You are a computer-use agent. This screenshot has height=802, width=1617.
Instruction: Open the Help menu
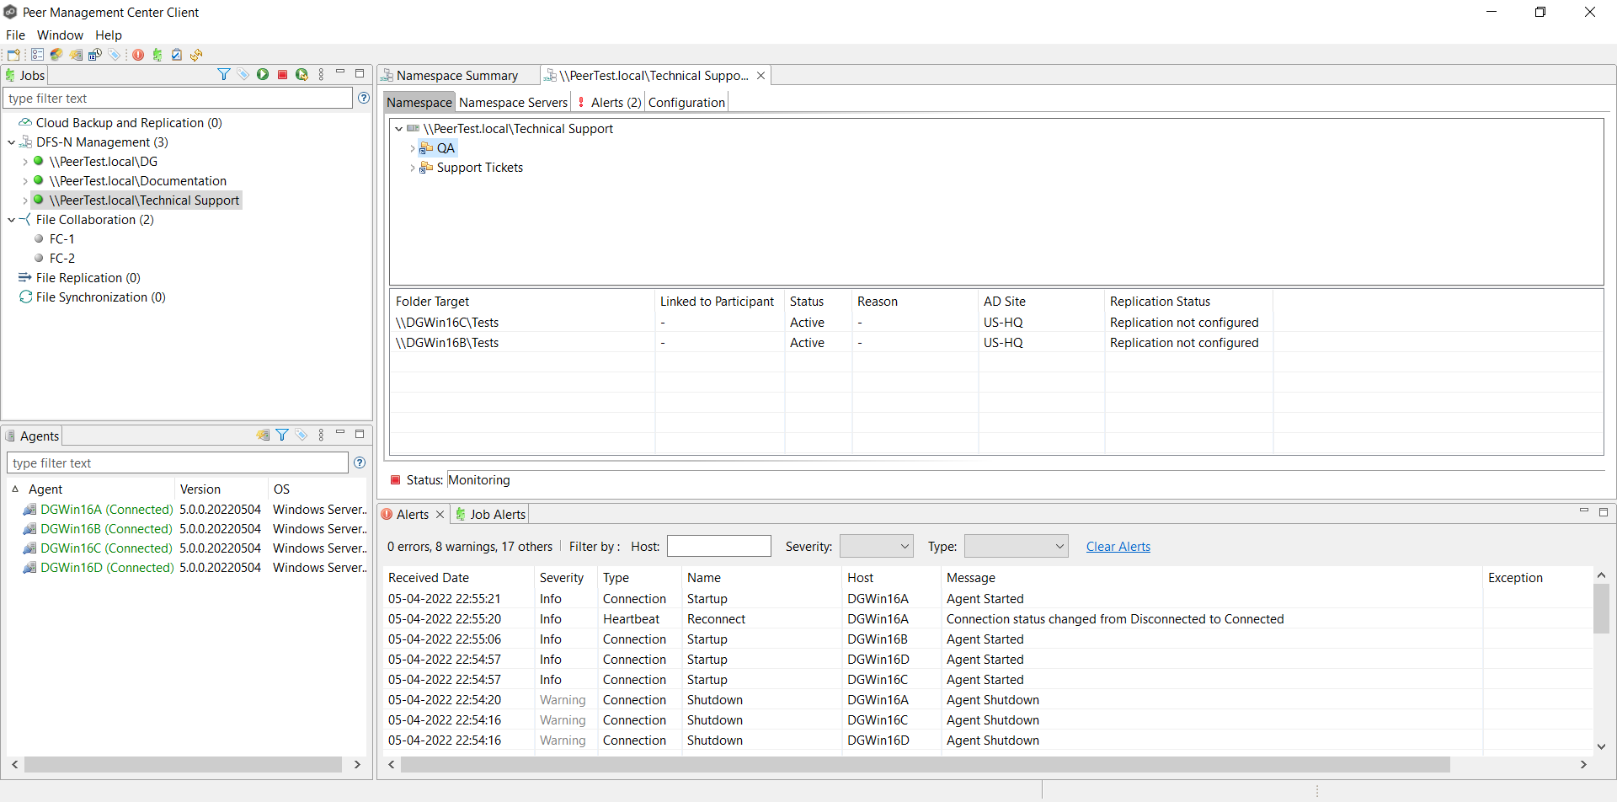(x=109, y=35)
